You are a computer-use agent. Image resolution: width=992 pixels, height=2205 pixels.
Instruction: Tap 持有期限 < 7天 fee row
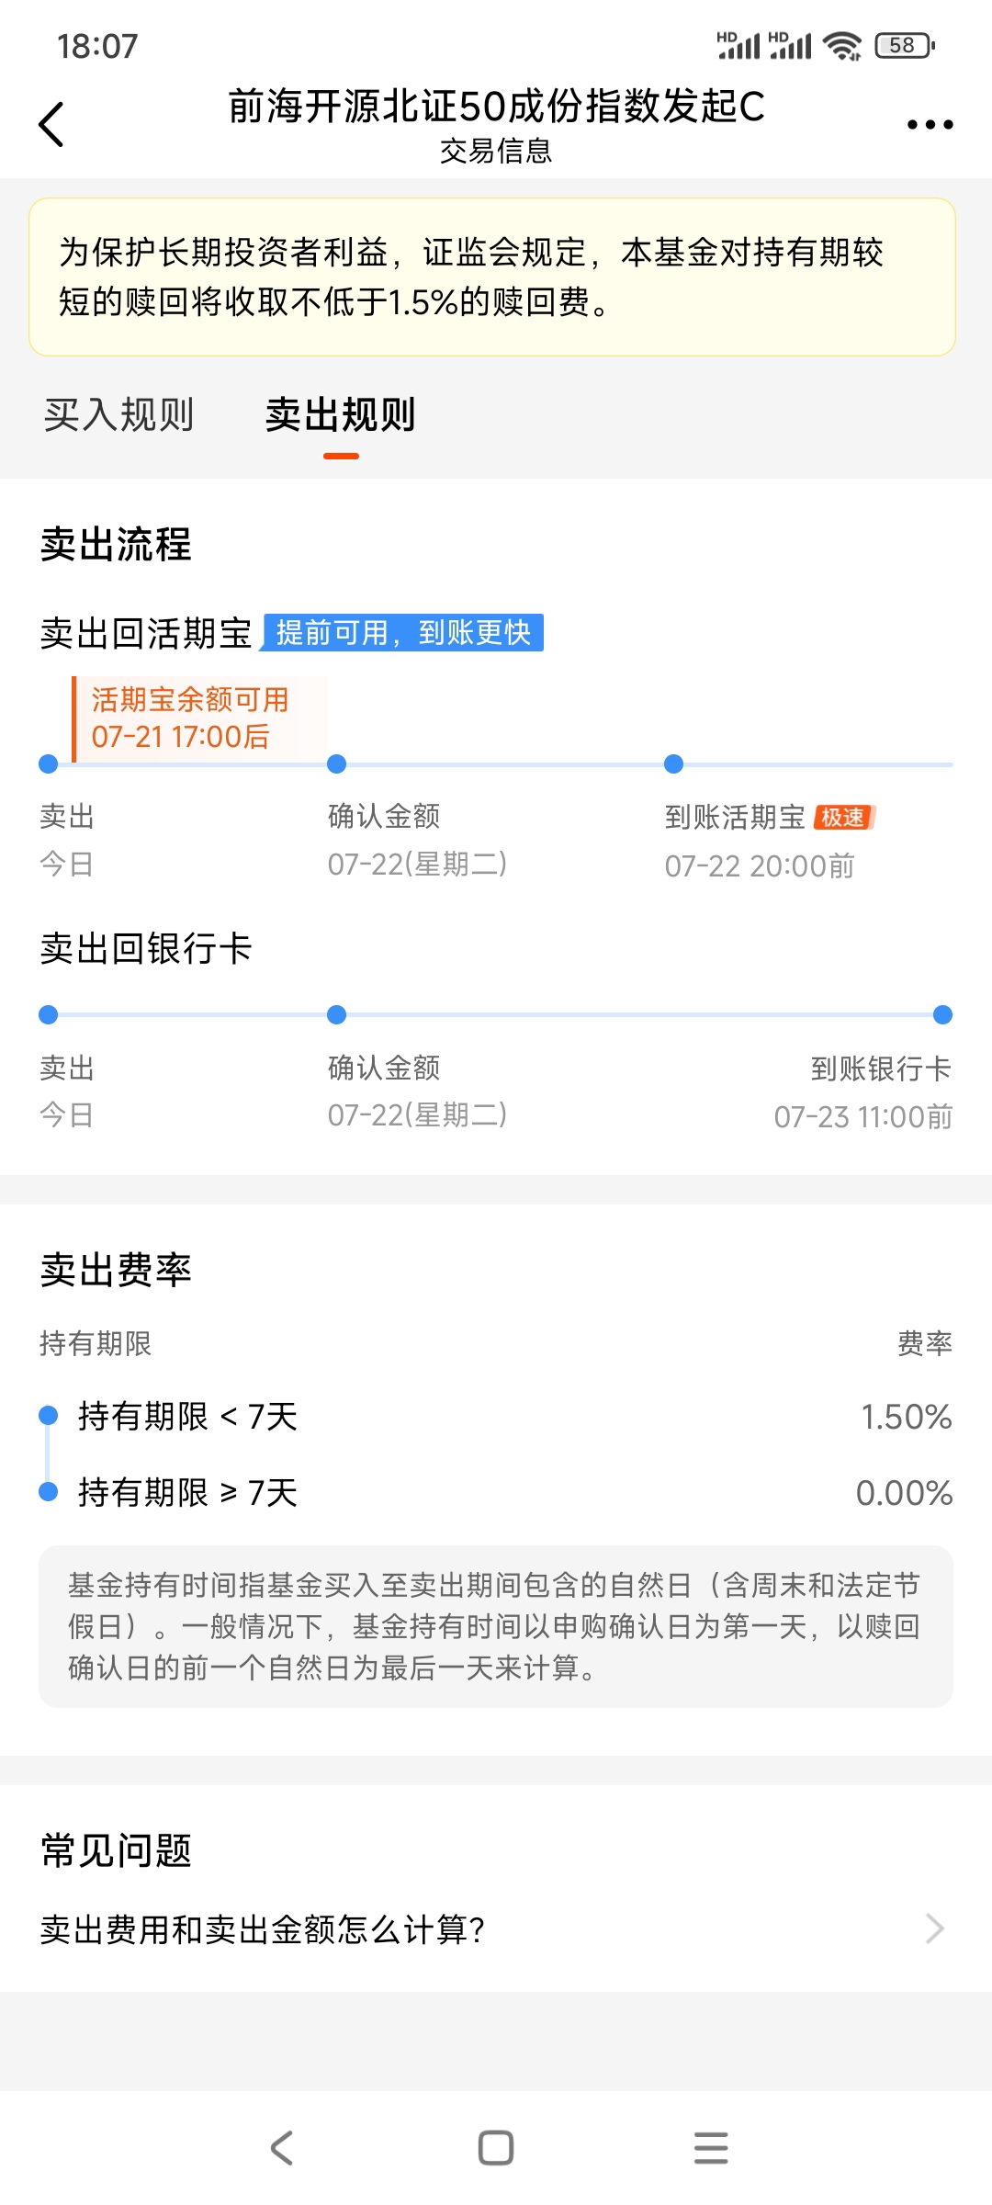pos(496,1417)
